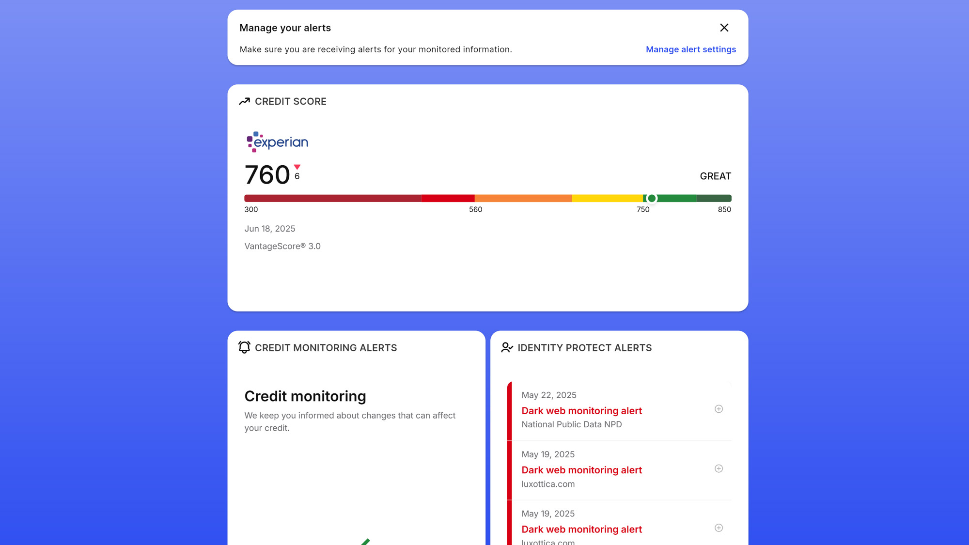
Task: Click the IDENTITY PROTECT ALERTS heading
Action: coord(584,348)
